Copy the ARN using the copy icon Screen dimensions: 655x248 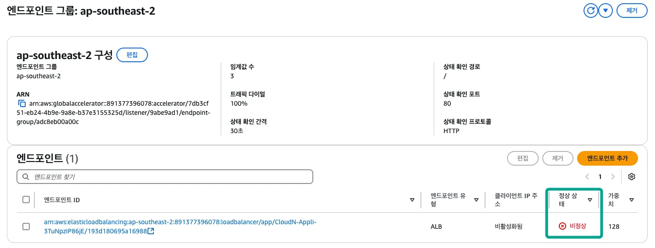22,104
